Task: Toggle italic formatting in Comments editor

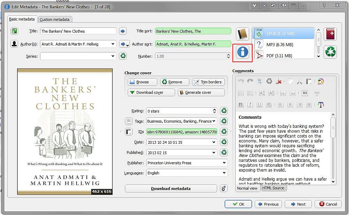Action: pos(250,105)
